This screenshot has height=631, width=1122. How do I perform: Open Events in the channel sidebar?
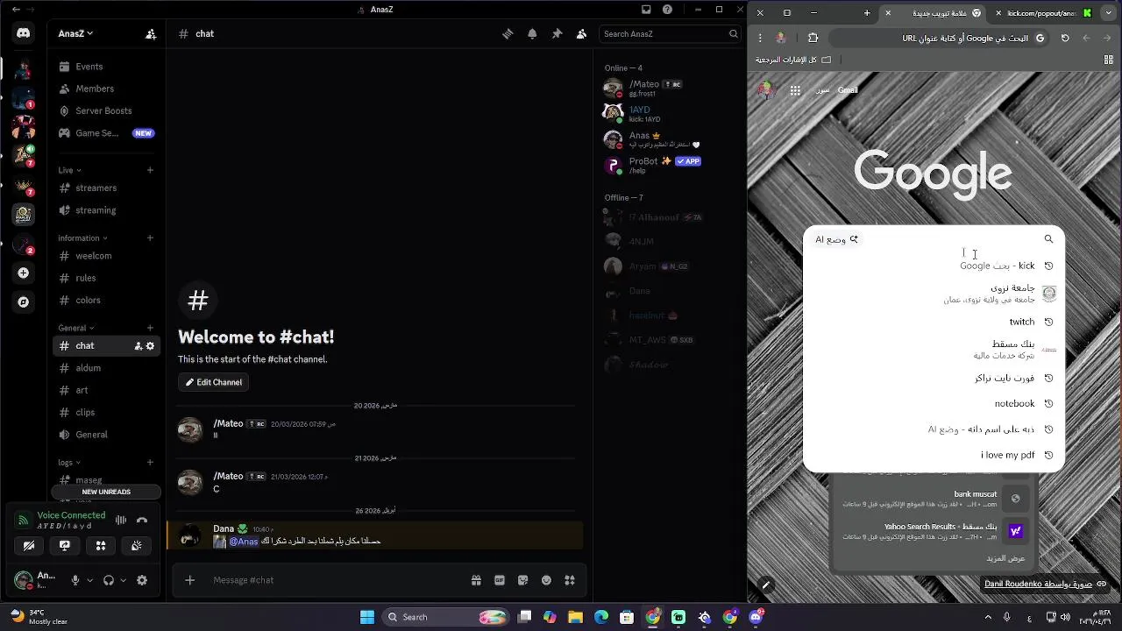(107, 67)
